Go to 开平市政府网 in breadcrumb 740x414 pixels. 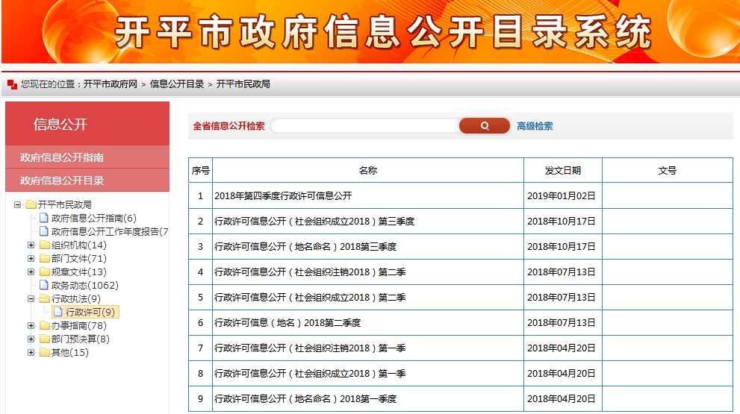click(x=110, y=84)
